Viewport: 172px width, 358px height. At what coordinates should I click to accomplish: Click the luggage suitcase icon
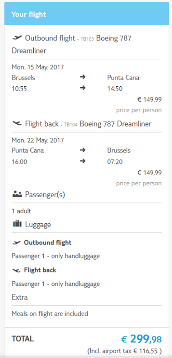point(17,224)
